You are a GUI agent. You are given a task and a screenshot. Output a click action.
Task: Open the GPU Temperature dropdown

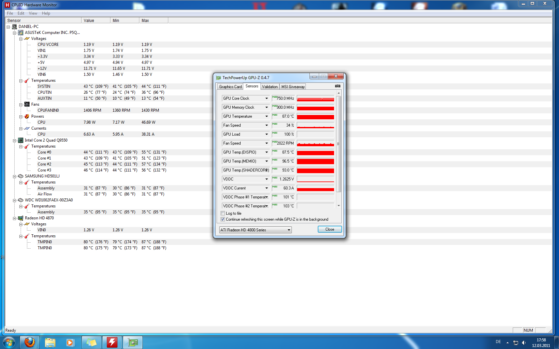pyautogui.click(x=267, y=116)
